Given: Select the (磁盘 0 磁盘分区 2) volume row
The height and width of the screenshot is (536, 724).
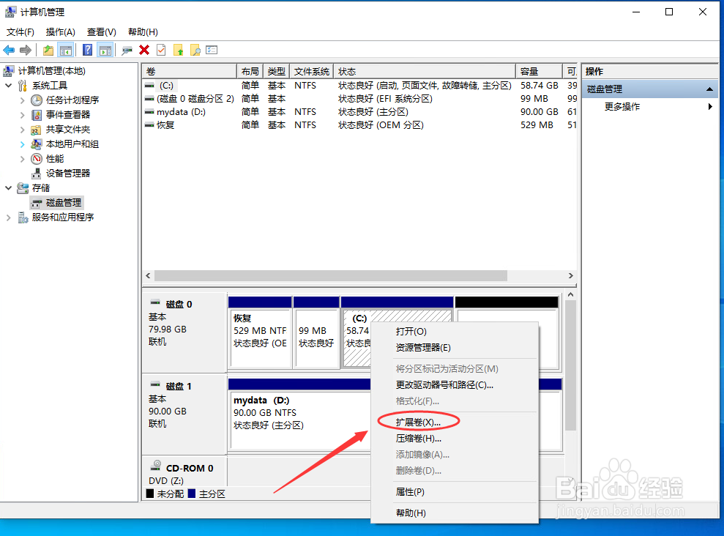Looking at the screenshot, I should [360, 99].
